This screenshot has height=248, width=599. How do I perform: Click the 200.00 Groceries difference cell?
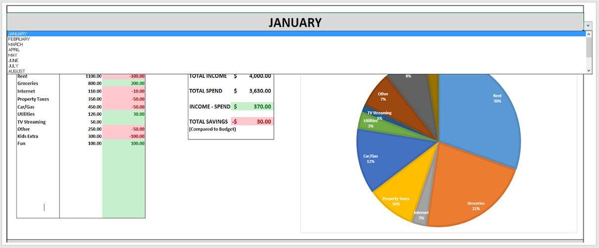coord(124,83)
